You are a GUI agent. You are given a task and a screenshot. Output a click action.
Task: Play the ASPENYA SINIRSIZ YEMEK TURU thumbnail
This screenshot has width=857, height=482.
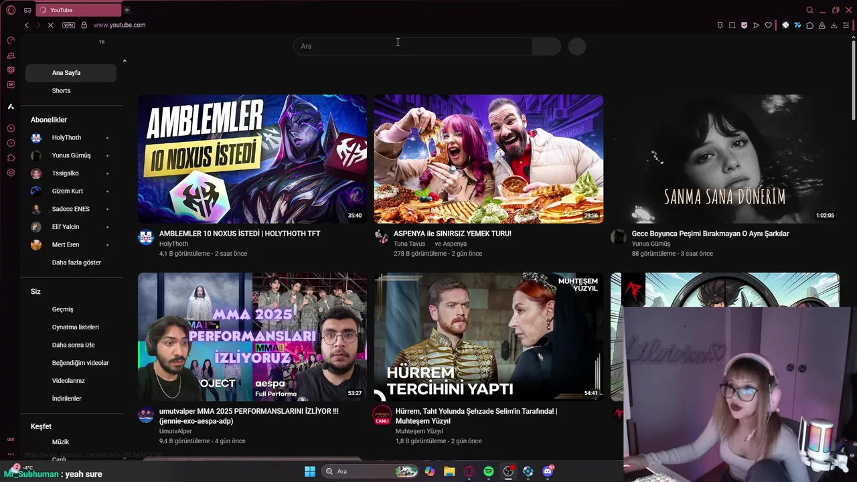(x=489, y=159)
